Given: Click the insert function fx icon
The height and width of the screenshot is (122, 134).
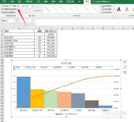Looking at the screenshot, I should pos(32,21).
